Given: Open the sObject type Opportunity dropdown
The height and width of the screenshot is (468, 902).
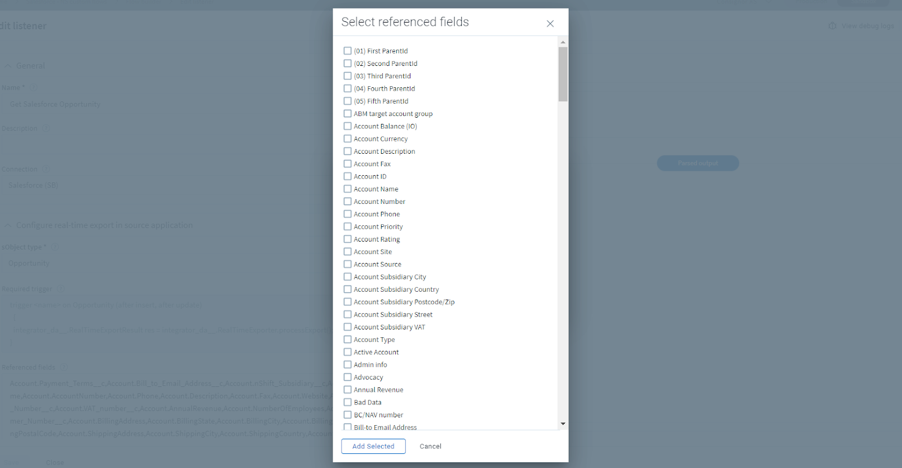Looking at the screenshot, I should coord(167,264).
